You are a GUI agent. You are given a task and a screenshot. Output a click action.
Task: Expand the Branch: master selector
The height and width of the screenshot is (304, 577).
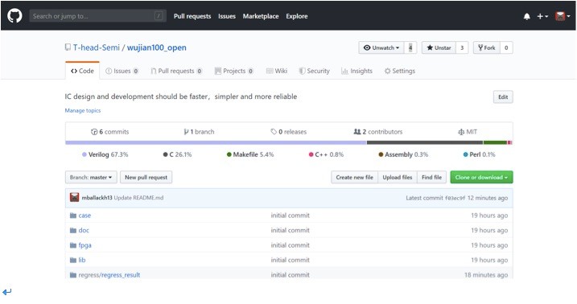coord(91,177)
